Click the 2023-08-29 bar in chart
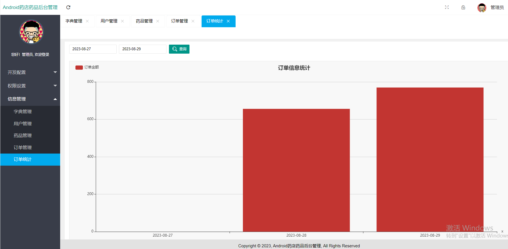508x249 pixels. point(430,159)
